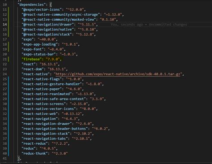Open the react-native GitHub tar.gz URL

coord(118,74)
